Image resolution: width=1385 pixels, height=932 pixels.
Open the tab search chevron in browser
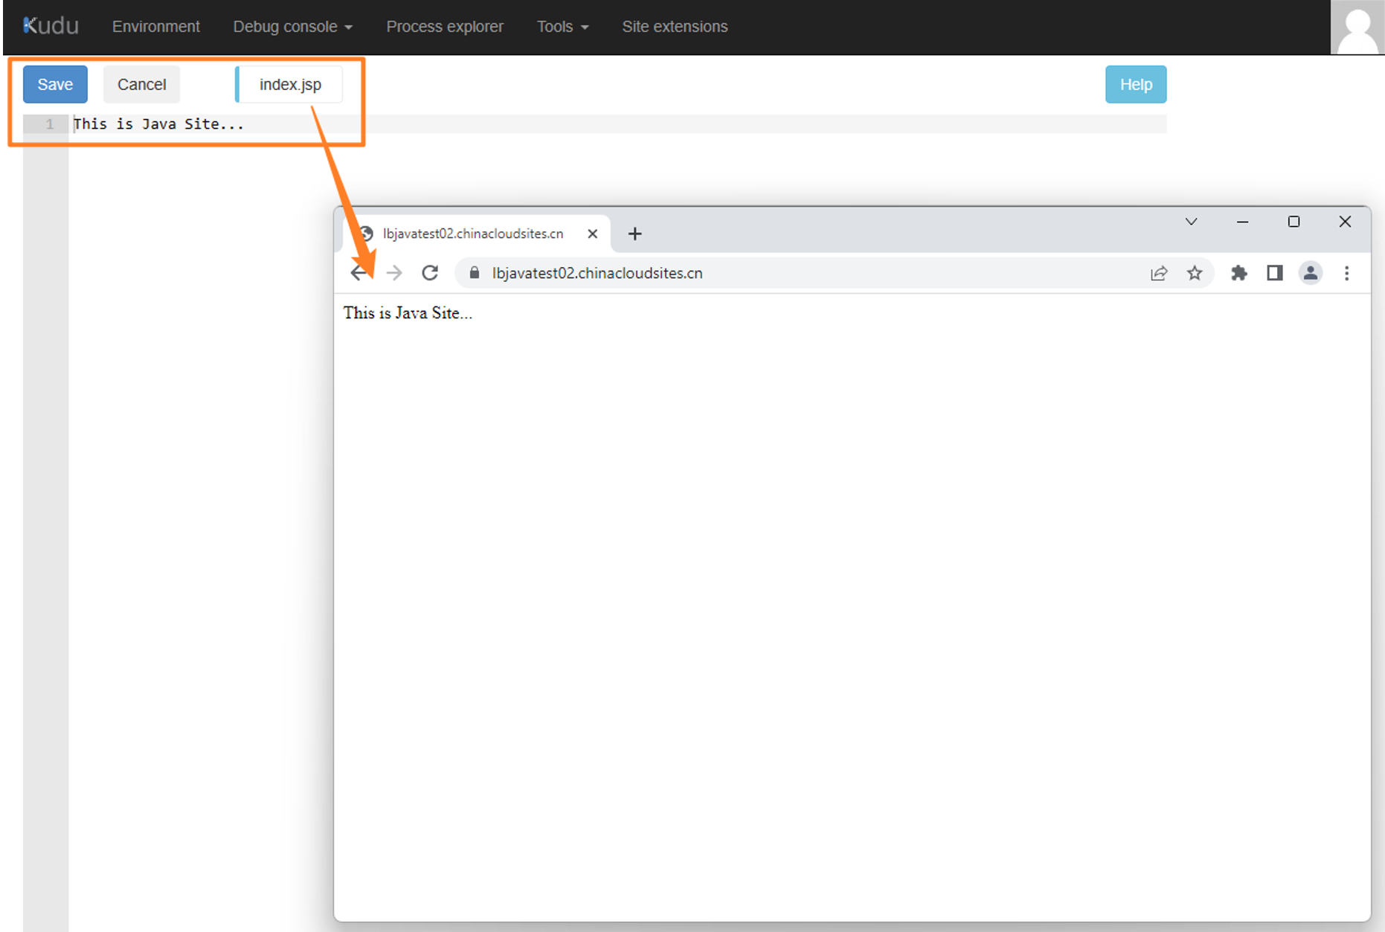pyautogui.click(x=1191, y=222)
